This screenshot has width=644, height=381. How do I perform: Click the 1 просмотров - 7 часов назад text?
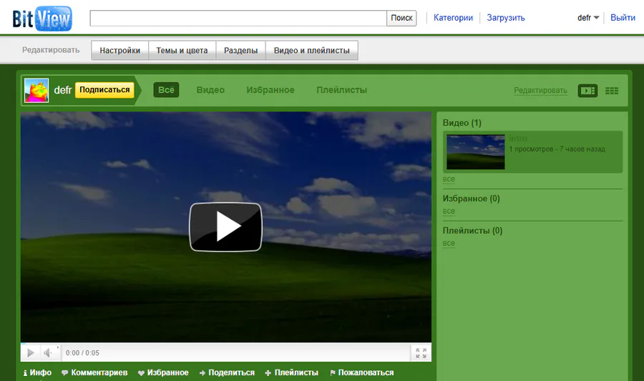(557, 149)
